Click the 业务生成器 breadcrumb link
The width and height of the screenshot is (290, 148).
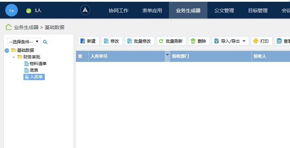click(26, 27)
